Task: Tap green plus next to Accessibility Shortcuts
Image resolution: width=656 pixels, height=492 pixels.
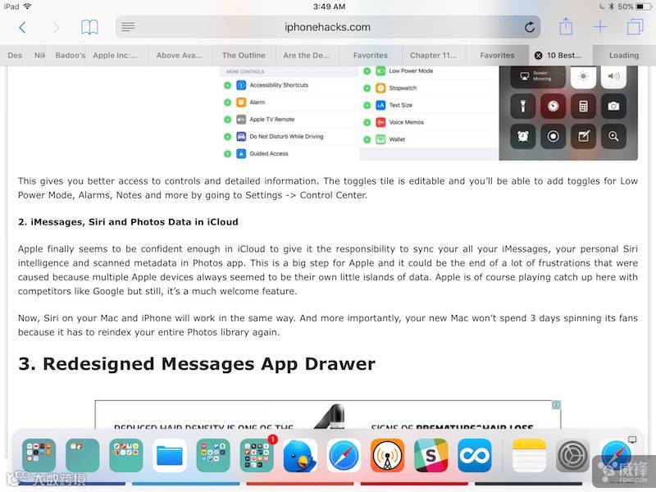Action: pos(228,85)
